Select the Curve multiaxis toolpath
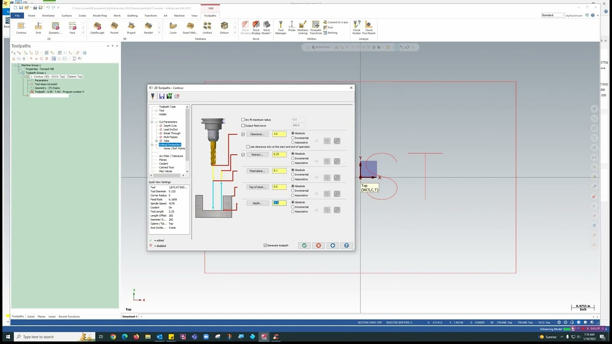The width and height of the screenshot is (612, 344). pyautogui.click(x=173, y=28)
